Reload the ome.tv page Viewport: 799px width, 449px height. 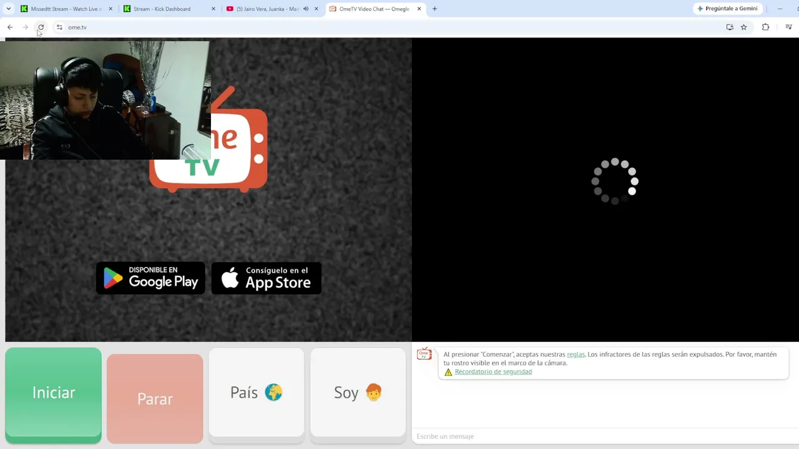point(41,27)
